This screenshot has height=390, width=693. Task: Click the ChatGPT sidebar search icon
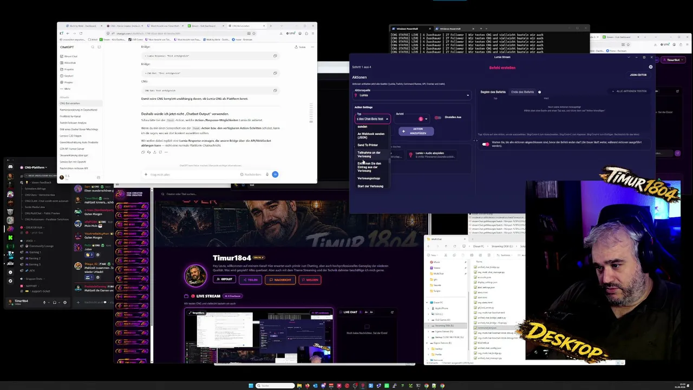pyautogui.click(x=93, y=47)
